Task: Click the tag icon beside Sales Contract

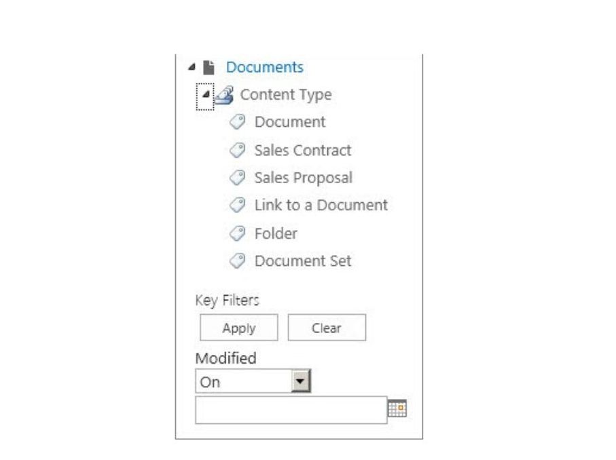Action: point(237,150)
